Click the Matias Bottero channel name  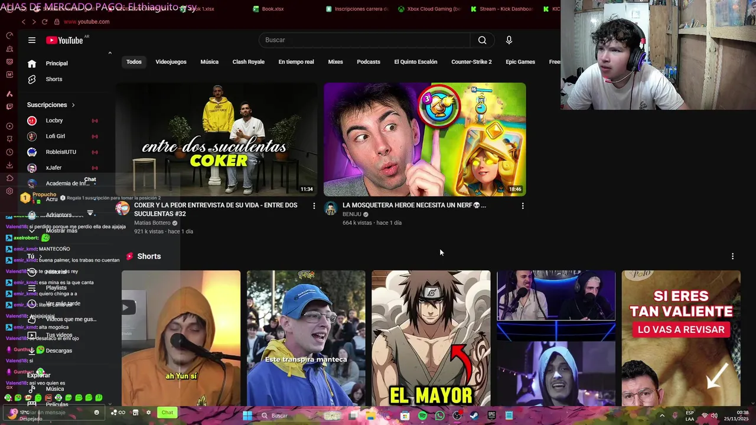[152, 223]
